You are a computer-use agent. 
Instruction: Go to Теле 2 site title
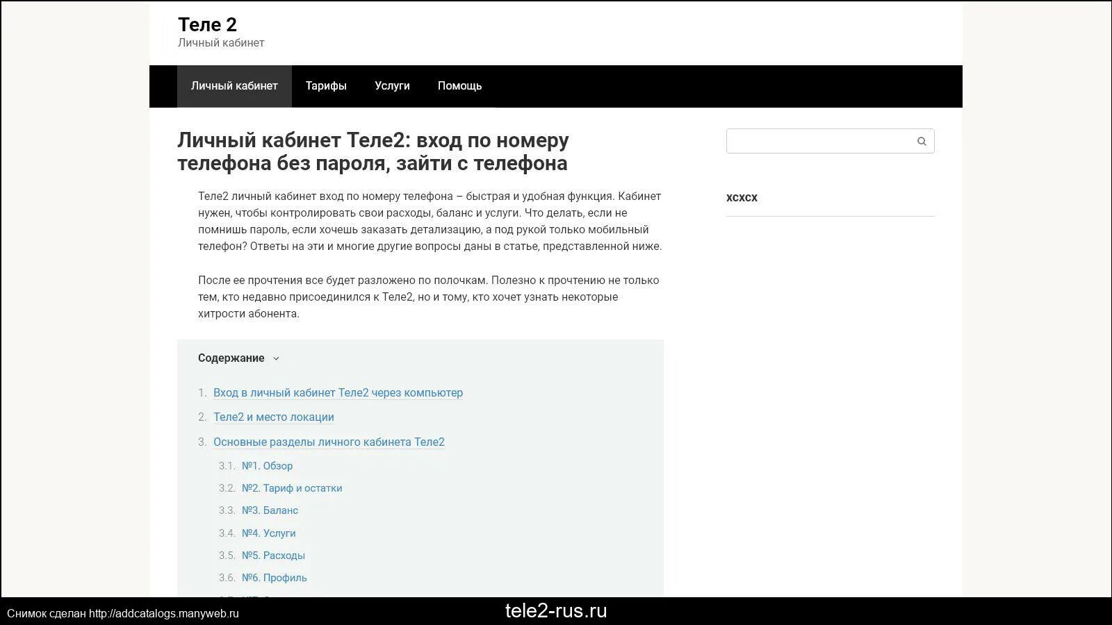[x=207, y=25]
